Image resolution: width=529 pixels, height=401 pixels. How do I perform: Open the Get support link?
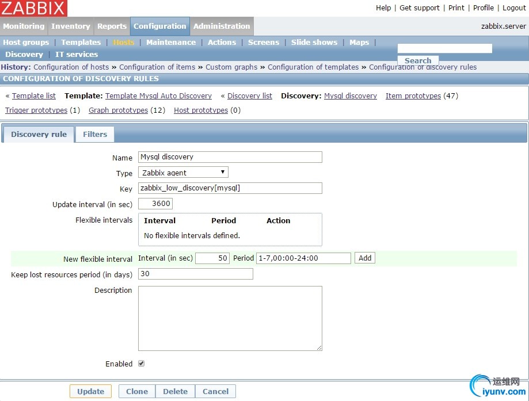pos(420,7)
